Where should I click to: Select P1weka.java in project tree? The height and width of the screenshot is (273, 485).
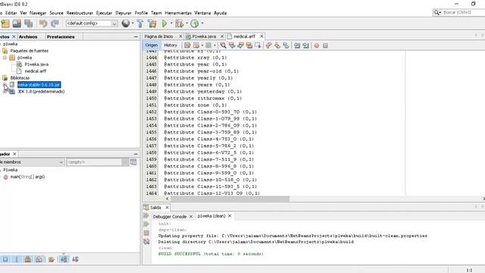pos(36,64)
